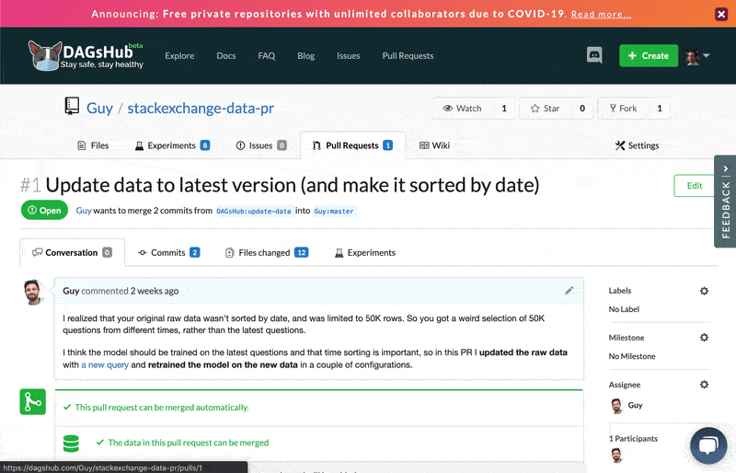Click the Edit title button
736x473 pixels.
click(x=695, y=186)
